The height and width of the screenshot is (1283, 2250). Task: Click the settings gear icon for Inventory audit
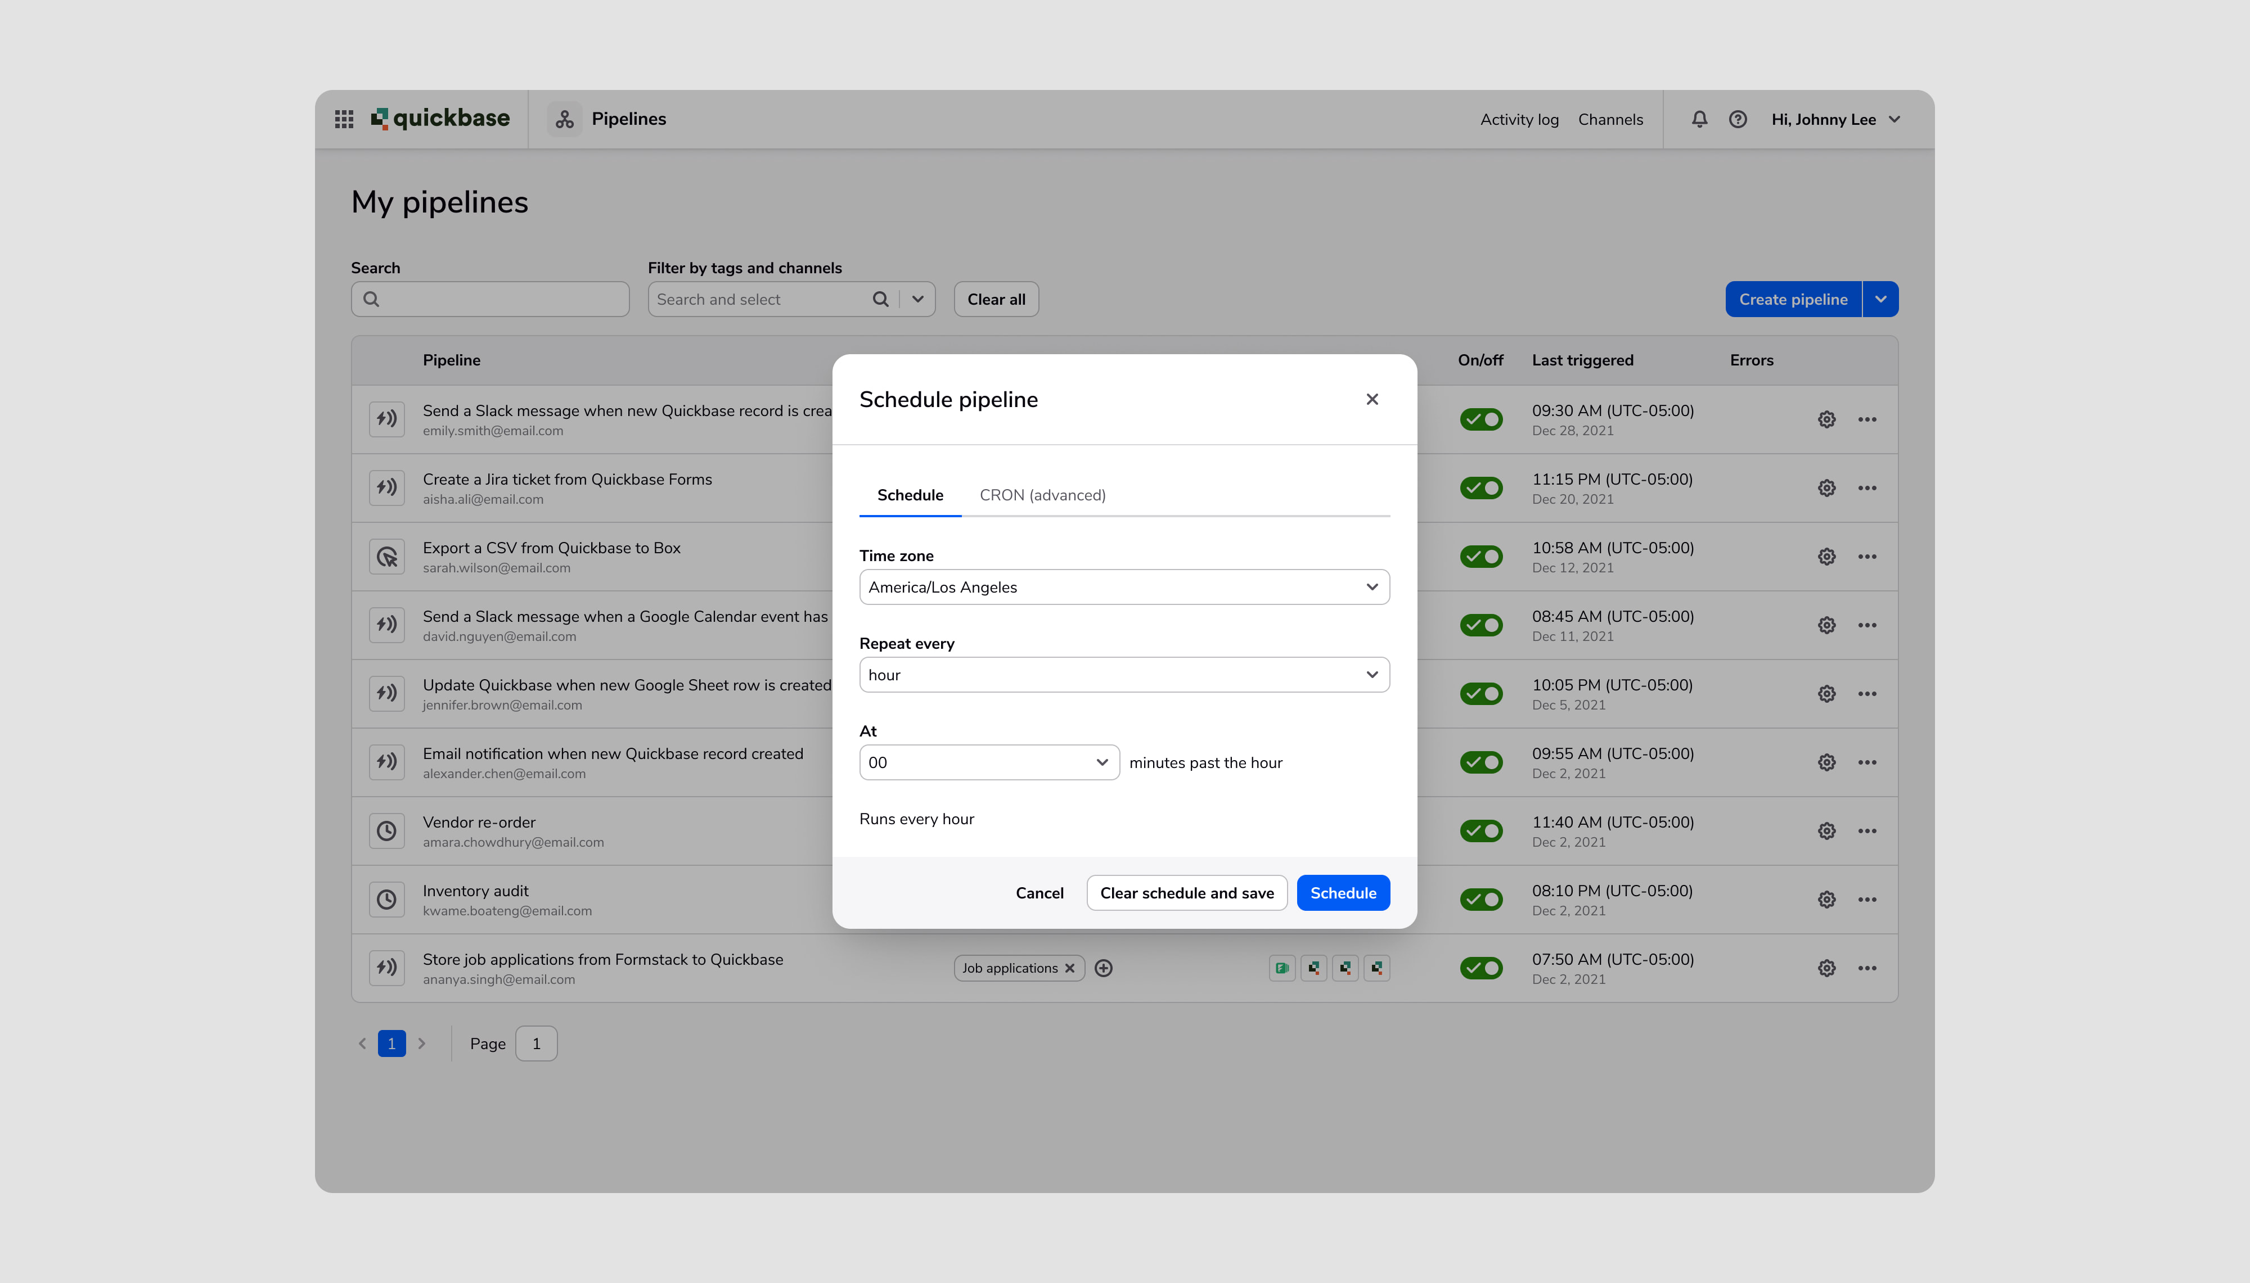pyautogui.click(x=1826, y=897)
